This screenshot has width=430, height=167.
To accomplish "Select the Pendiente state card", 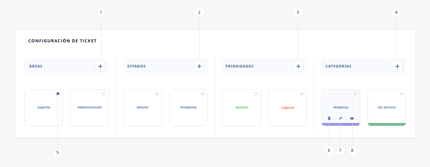I will pos(188,108).
